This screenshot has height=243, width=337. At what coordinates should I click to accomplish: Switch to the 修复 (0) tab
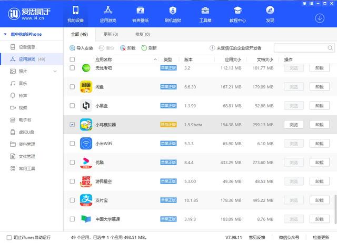[x=143, y=34]
